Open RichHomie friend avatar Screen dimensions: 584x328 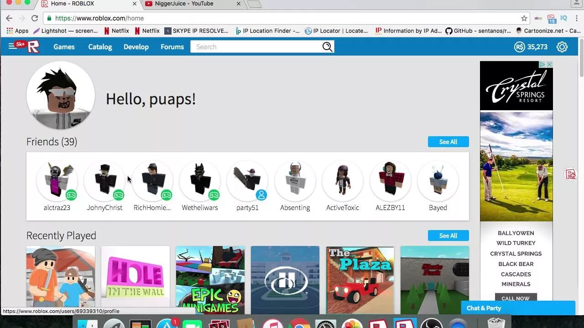pyautogui.click(x=152, y=181)
